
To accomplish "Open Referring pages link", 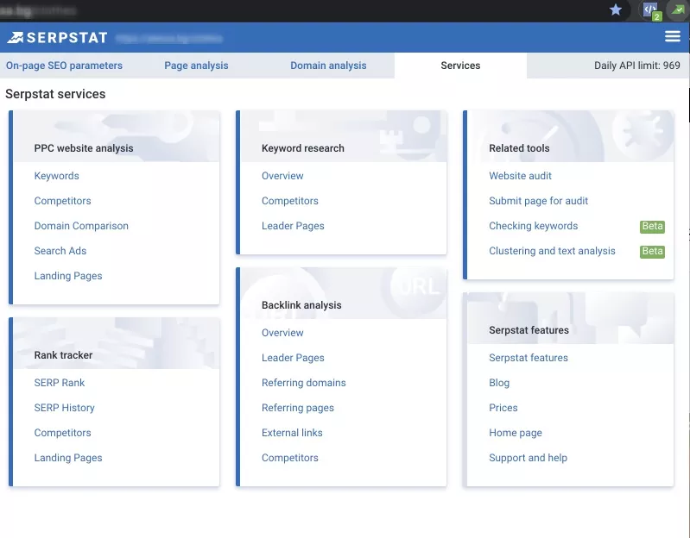I will [x=298, y=408].
